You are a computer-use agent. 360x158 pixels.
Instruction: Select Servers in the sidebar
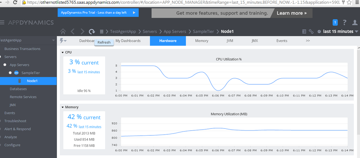point(10,57)
